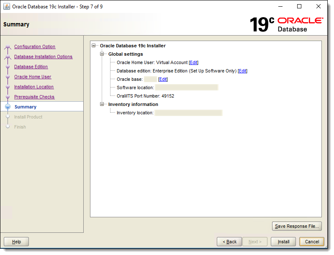This screenshot has width=334, height=255.
Task: Click the Configuration Option step marker icon
Action: pyautogui.click(x=8, y=46)
